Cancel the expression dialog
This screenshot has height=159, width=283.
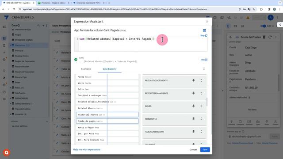coord(193,150)
